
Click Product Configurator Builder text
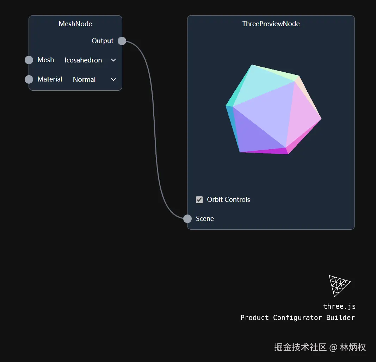[x=297, y=318]
